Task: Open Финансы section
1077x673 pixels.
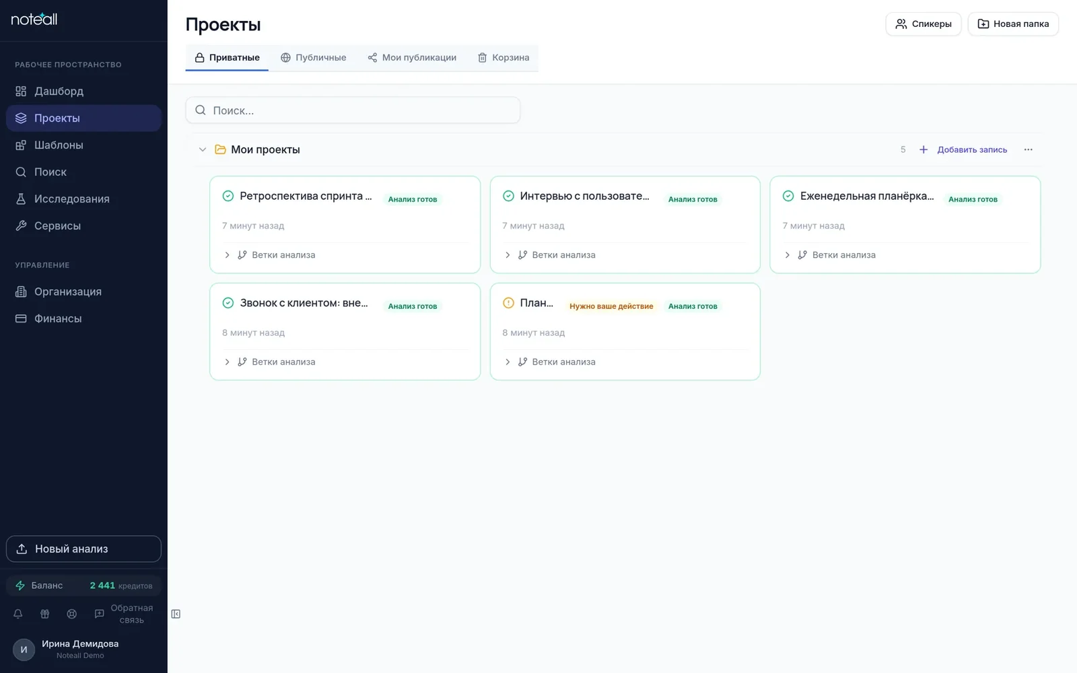Action: [x=83, y=318]
